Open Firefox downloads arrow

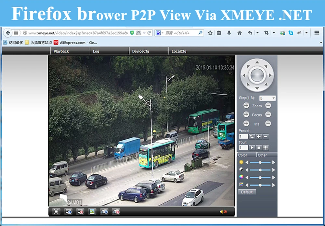pyautogui.click(x=229, y=33)
